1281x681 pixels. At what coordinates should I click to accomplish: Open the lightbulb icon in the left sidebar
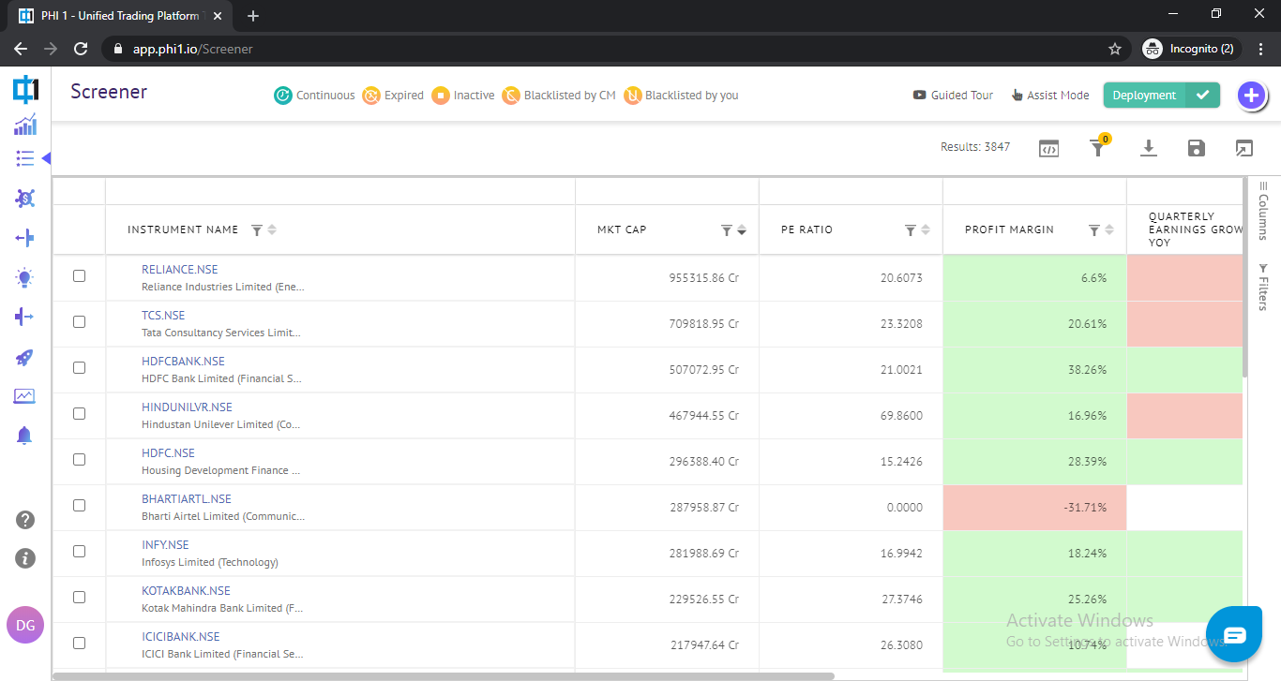pos(24,277)
